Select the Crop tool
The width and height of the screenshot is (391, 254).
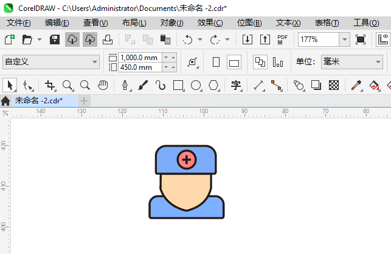tap(50, 86)
